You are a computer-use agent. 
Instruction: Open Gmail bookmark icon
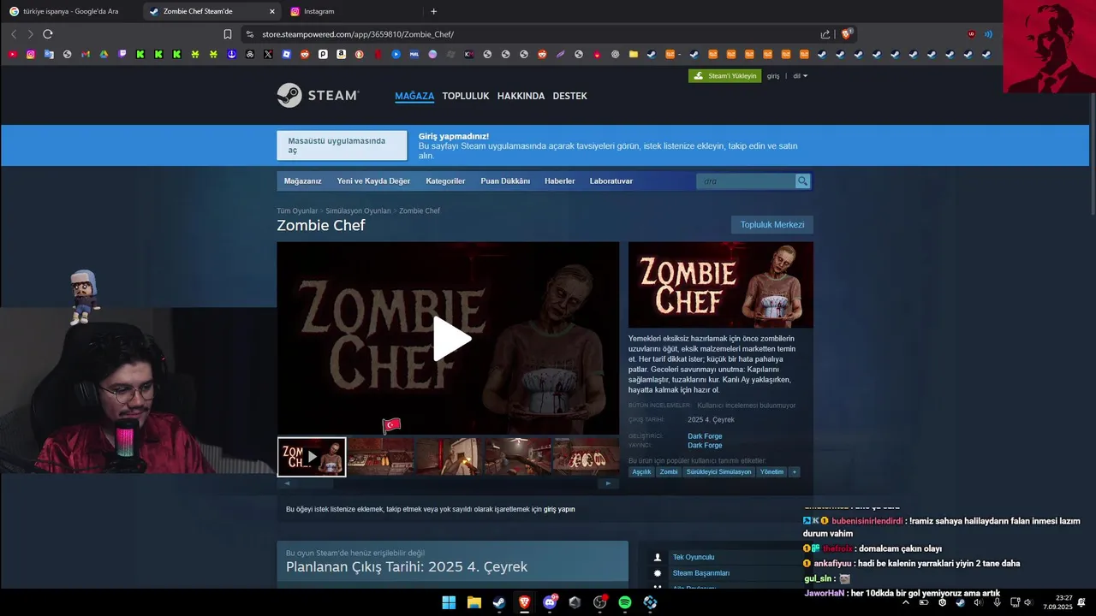pos(86,54)
